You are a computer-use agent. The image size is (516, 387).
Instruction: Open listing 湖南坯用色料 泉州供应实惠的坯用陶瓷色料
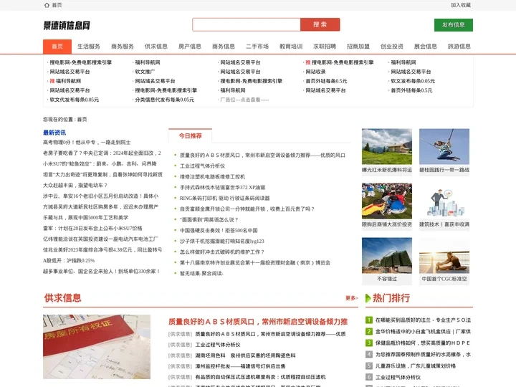point(245,355)
